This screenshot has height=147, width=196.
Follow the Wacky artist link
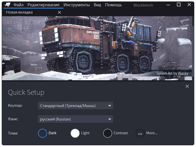click(x=183, y=73)
